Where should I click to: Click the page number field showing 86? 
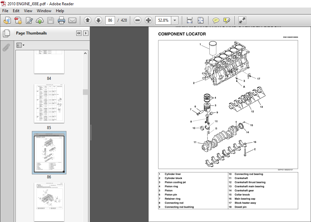click(110, 20)
